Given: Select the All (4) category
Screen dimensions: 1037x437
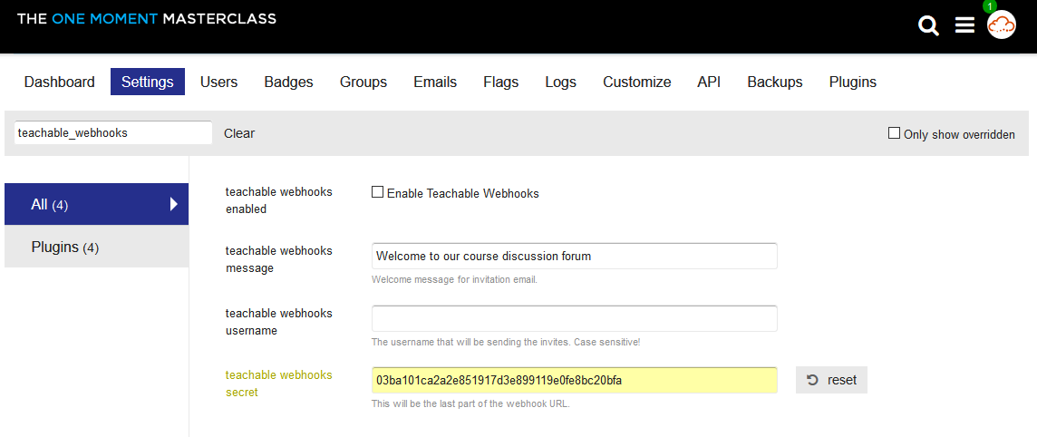Looking at the screenshot, I should (97, 204).
